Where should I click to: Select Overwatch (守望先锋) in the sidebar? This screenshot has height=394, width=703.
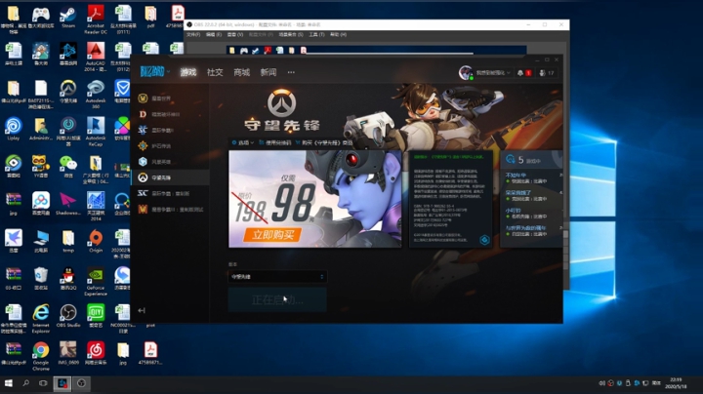pos(170,177)
